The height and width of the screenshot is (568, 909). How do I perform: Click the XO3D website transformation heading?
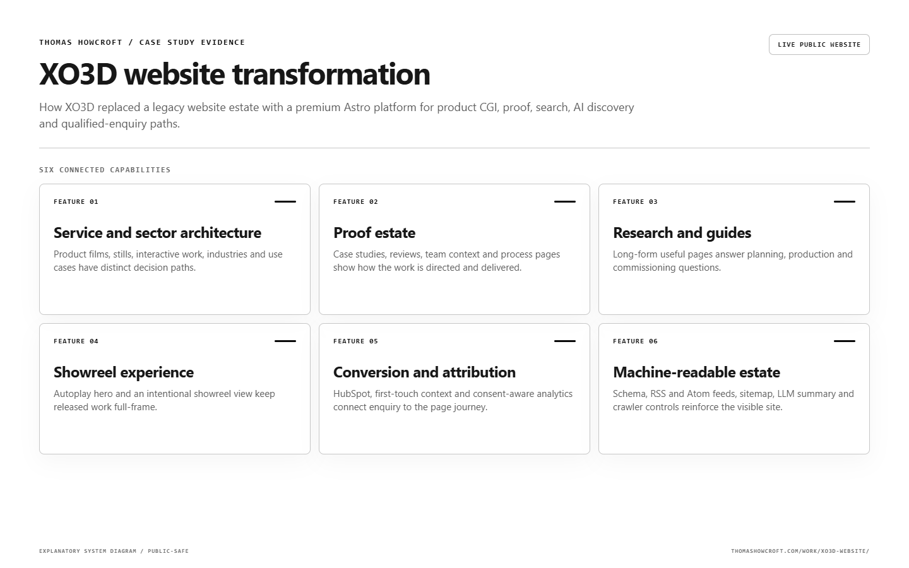click(x=235, y=74)
